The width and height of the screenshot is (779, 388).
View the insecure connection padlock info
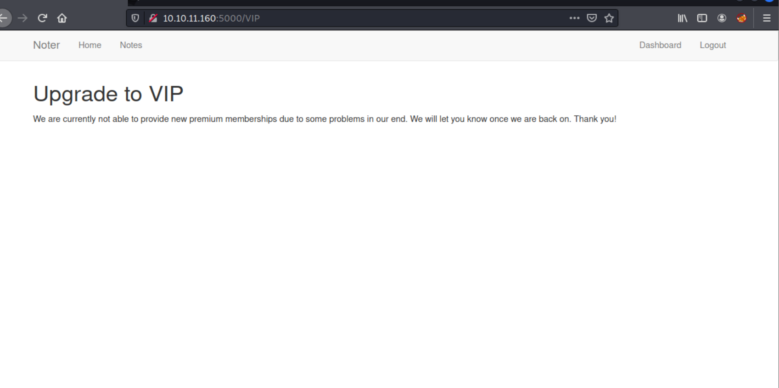[x=153, y=18]
